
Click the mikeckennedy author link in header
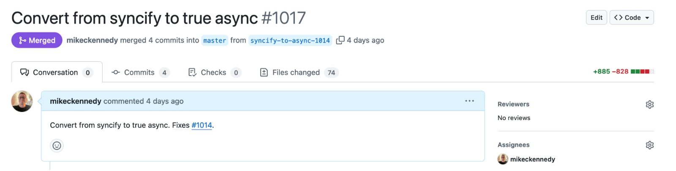pyautogui.click(x=92, y=40)
